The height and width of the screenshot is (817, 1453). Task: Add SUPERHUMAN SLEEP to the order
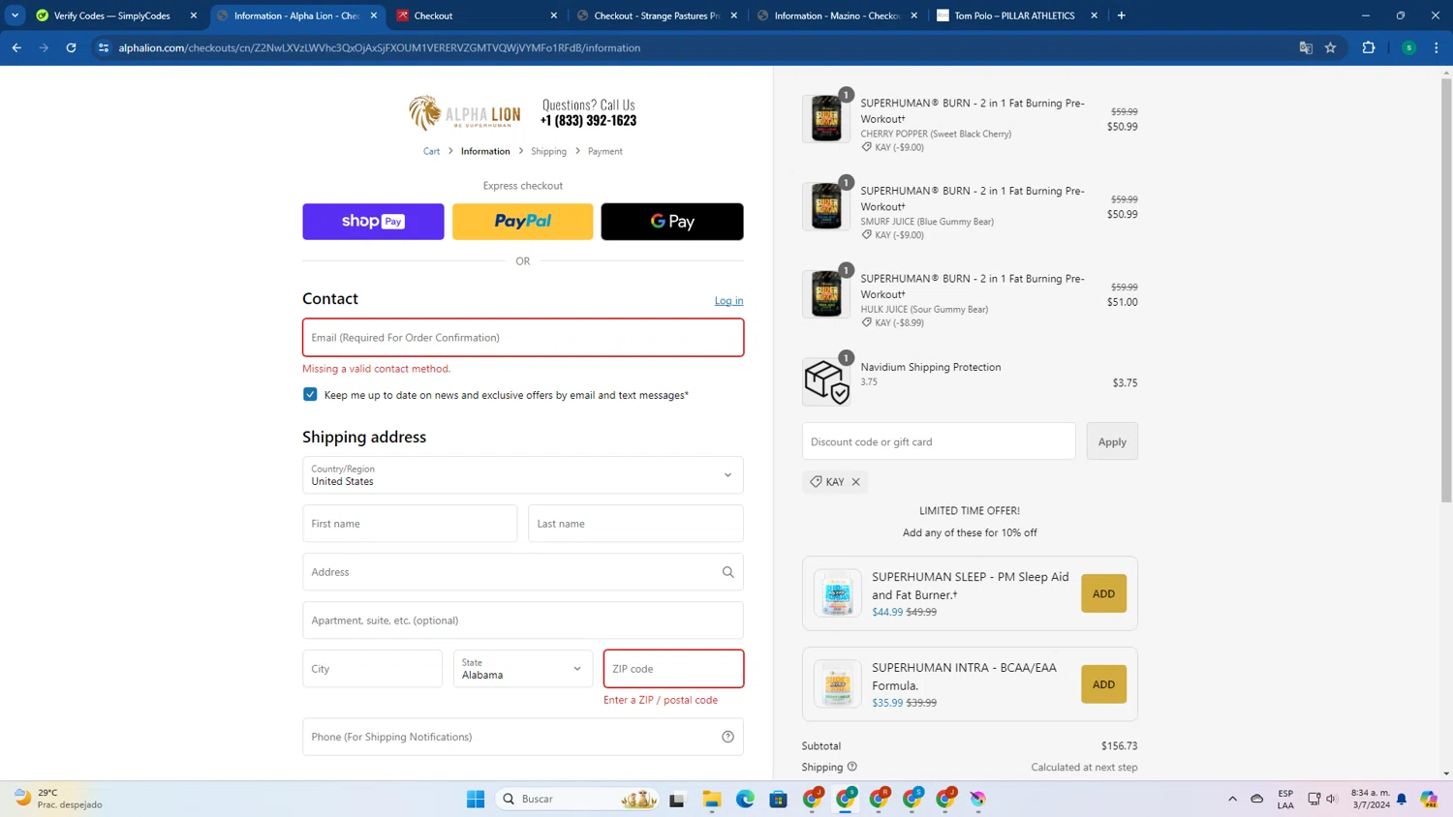1103,593
